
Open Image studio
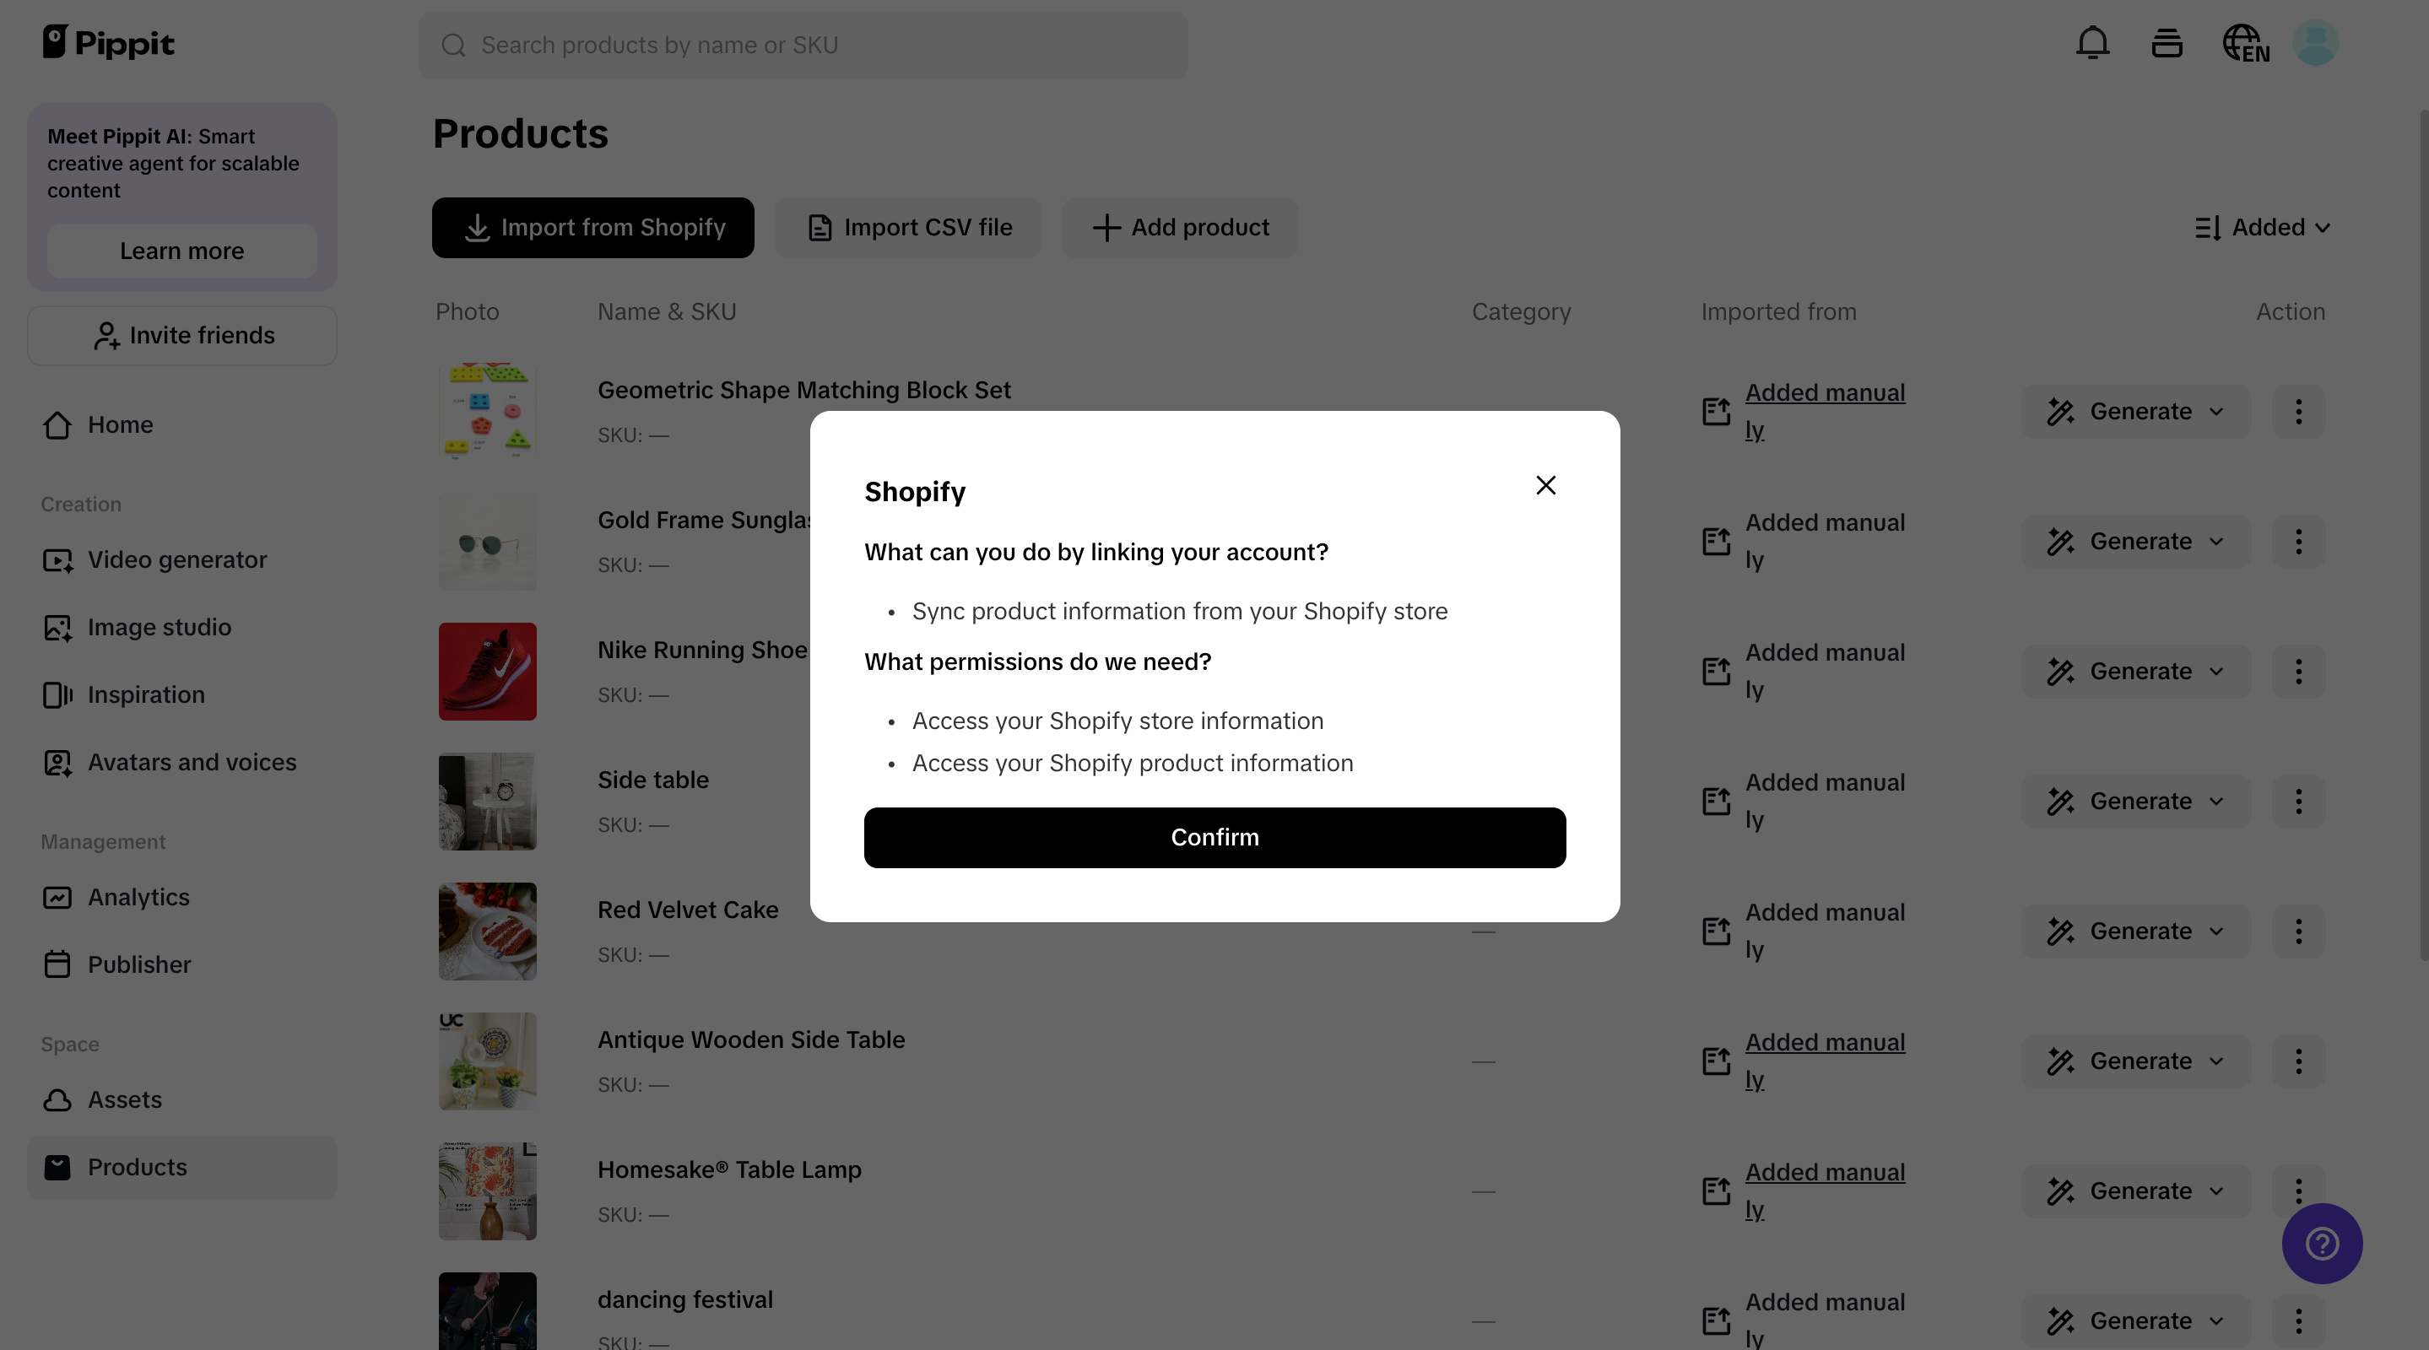pyautogui.click(x=159, y=627)
